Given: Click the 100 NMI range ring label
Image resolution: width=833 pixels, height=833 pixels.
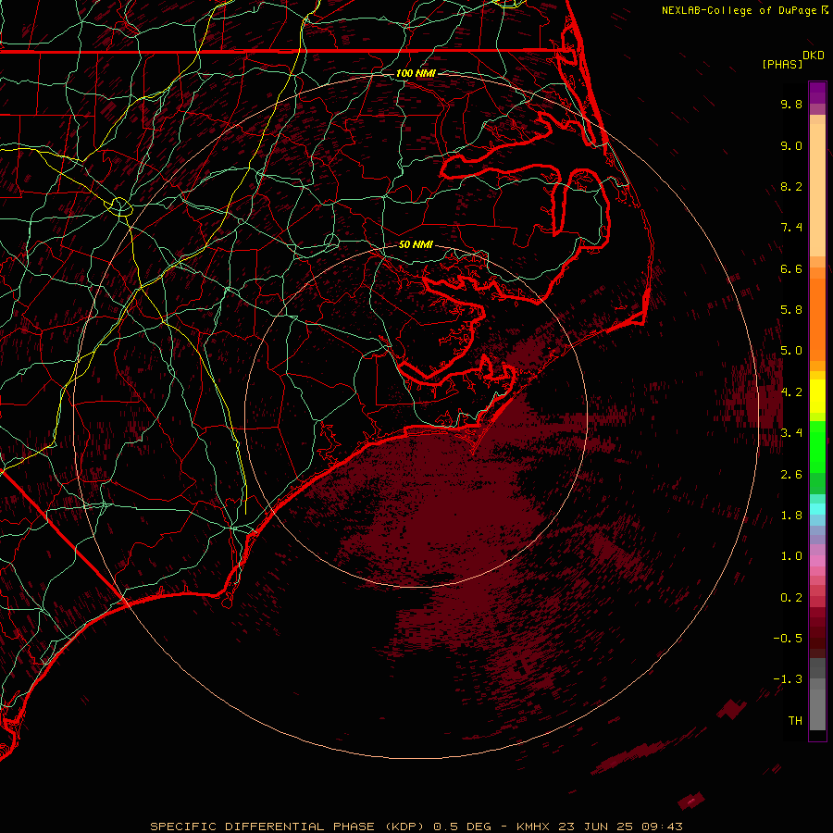Looking at the screenshot, I should pos(416,73).
